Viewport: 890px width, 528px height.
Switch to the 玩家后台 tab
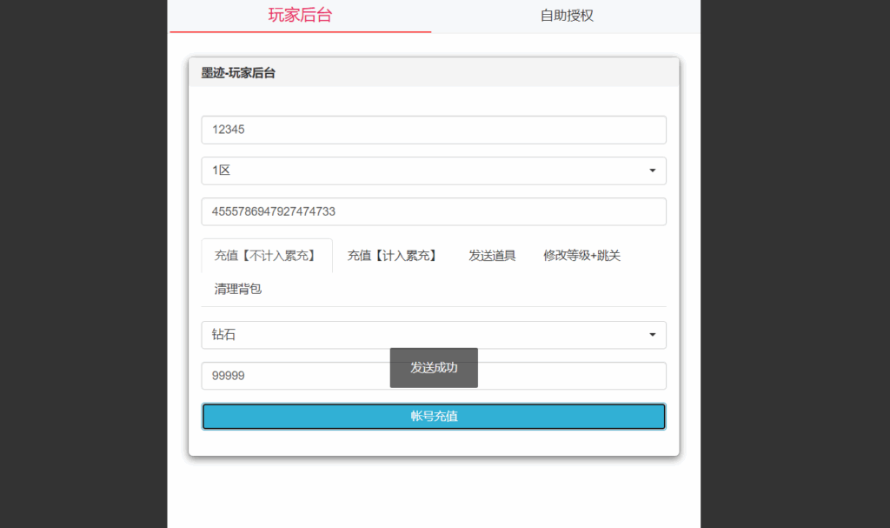pos(299,15)
